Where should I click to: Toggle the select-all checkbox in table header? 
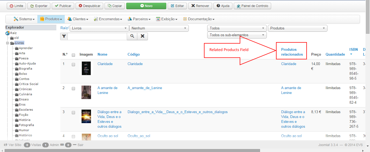click(73, 55)
